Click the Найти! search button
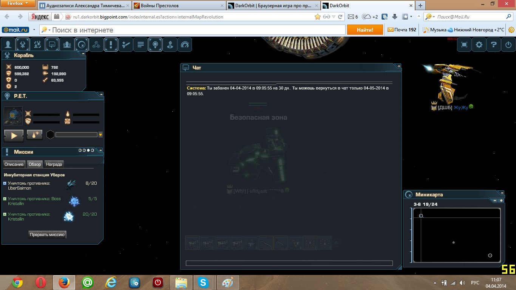The width and height of the screenshot is (516, 290). click(x=365, y=30)
